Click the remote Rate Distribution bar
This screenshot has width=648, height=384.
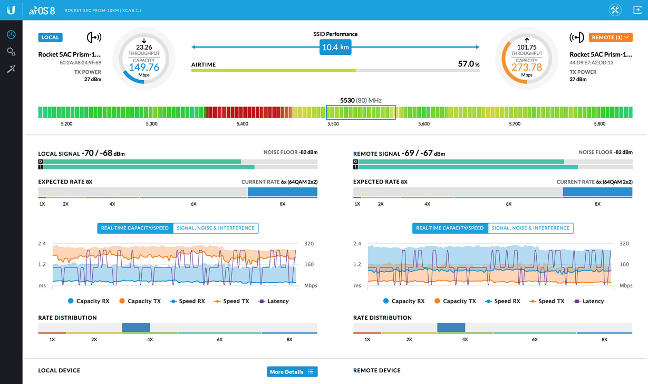pyautogui.click(x=493, y=328)
